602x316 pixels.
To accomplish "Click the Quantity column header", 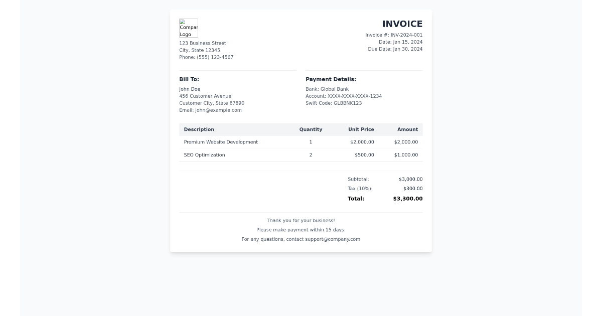I will (311, 129).
